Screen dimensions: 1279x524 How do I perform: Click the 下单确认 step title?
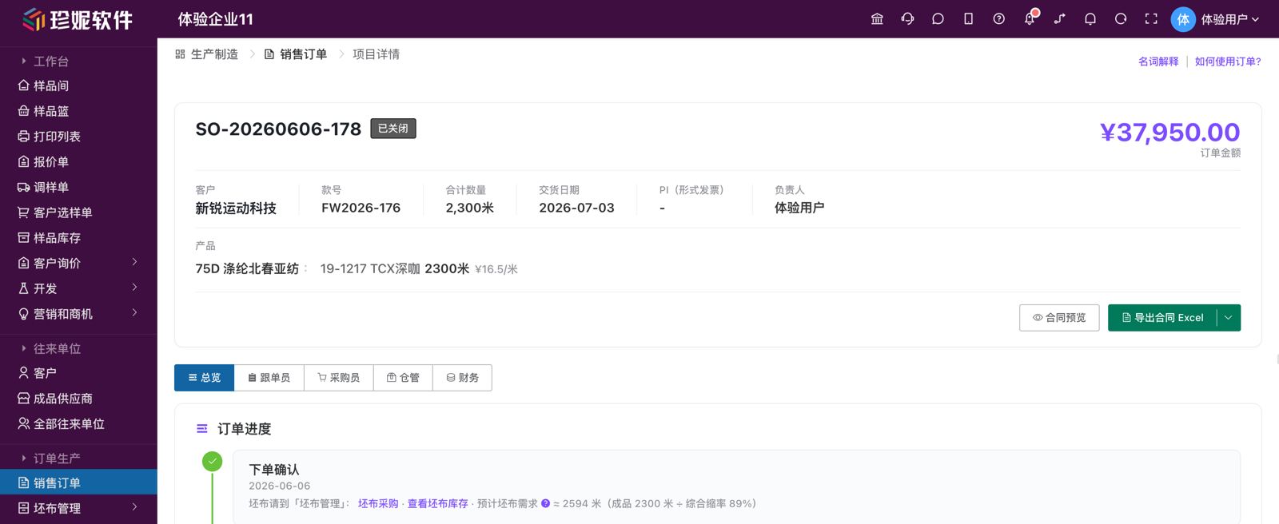coord(274,470)
